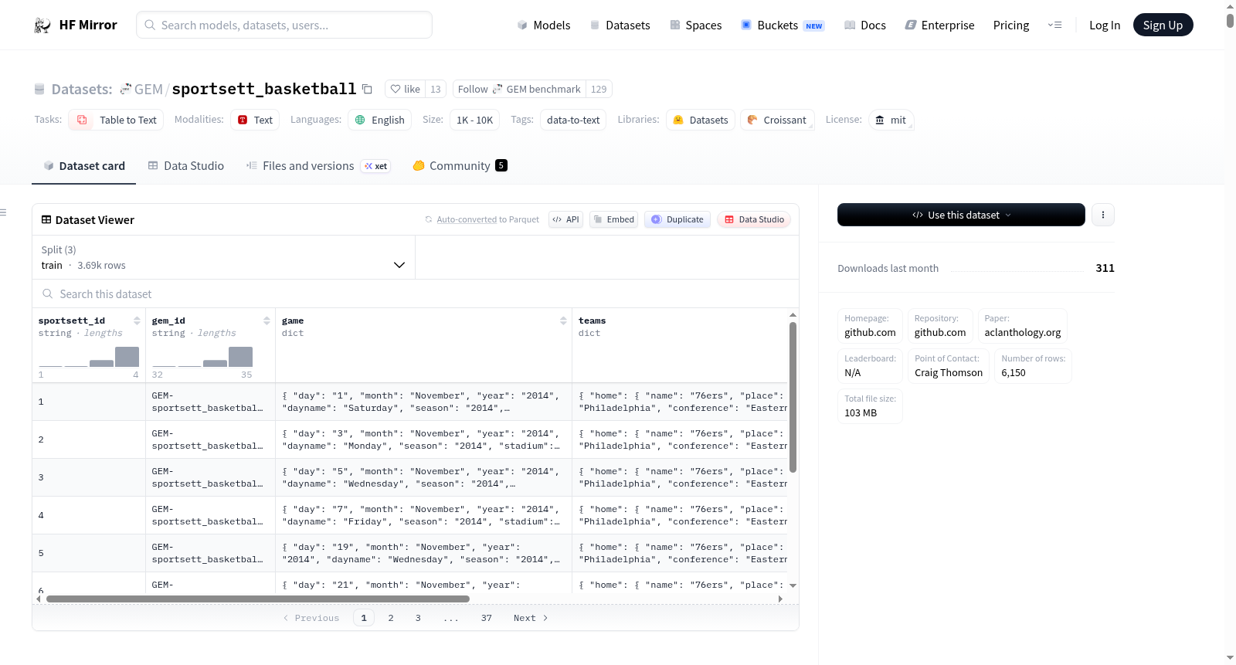The width and height of the screenshot is (1236, 665).
Task: Click the mit license tag
Action: [891, 120]
